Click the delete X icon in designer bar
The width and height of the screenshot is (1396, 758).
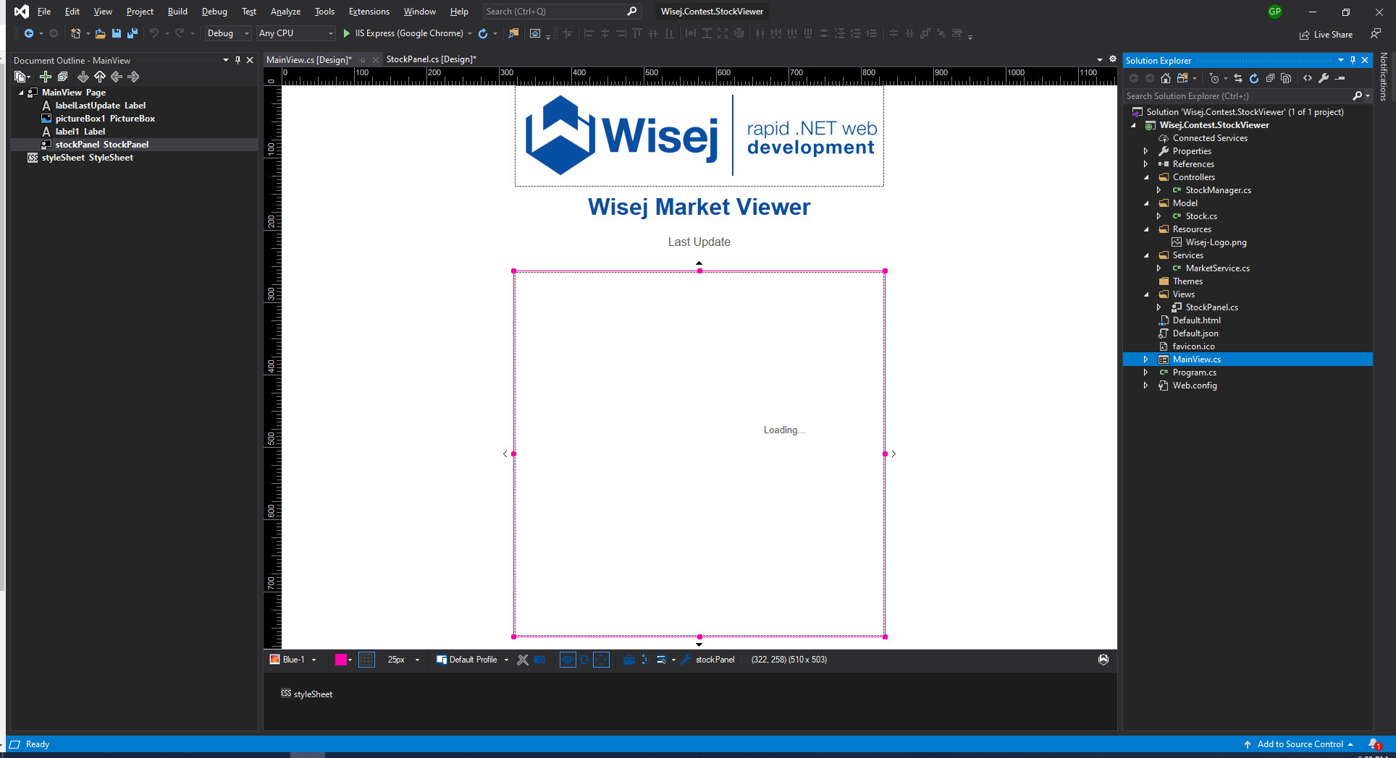point(523,660)
